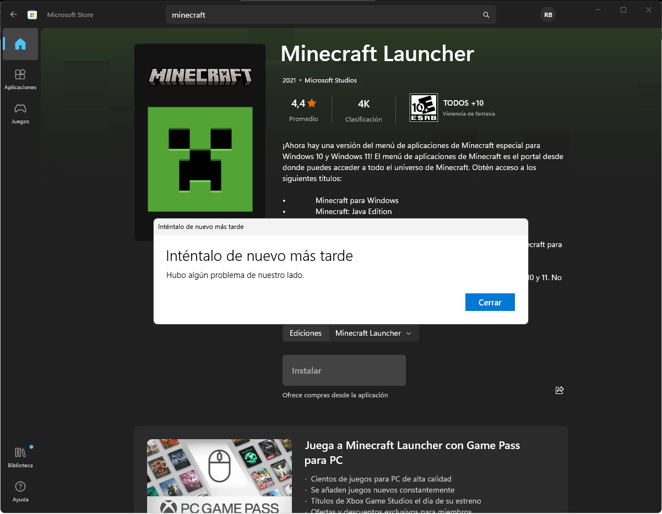The image size is (662, 514).
Task: Click the Instalar button
Action: tap(344, 370)
